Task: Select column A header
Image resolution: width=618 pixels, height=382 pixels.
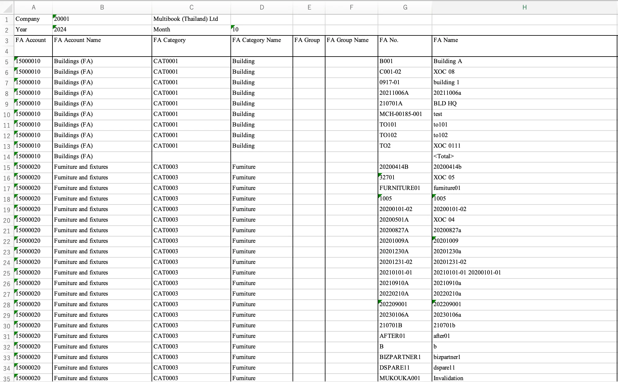Action: tap(33, 7)
